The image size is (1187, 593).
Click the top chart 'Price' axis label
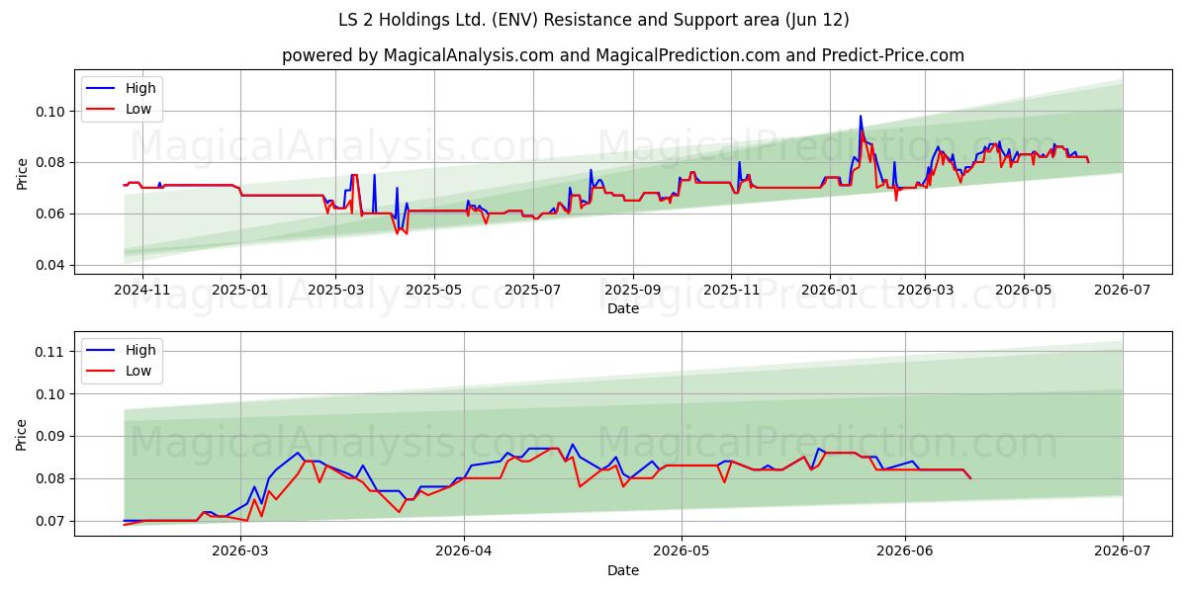[23, 171]
